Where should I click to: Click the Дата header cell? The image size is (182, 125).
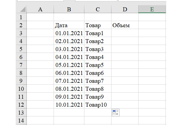[69, 25]
